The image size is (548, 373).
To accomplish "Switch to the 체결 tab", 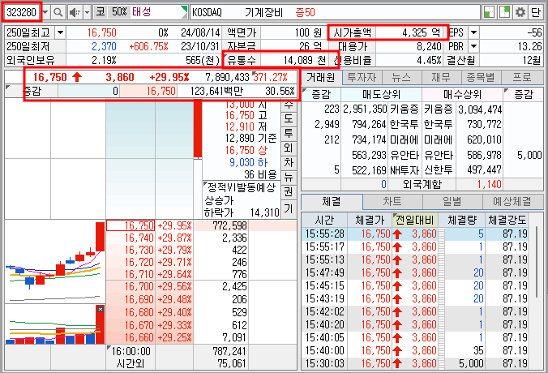I will [332, 202].
